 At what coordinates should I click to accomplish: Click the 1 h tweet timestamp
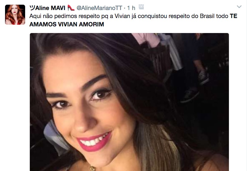pos(131,8)
